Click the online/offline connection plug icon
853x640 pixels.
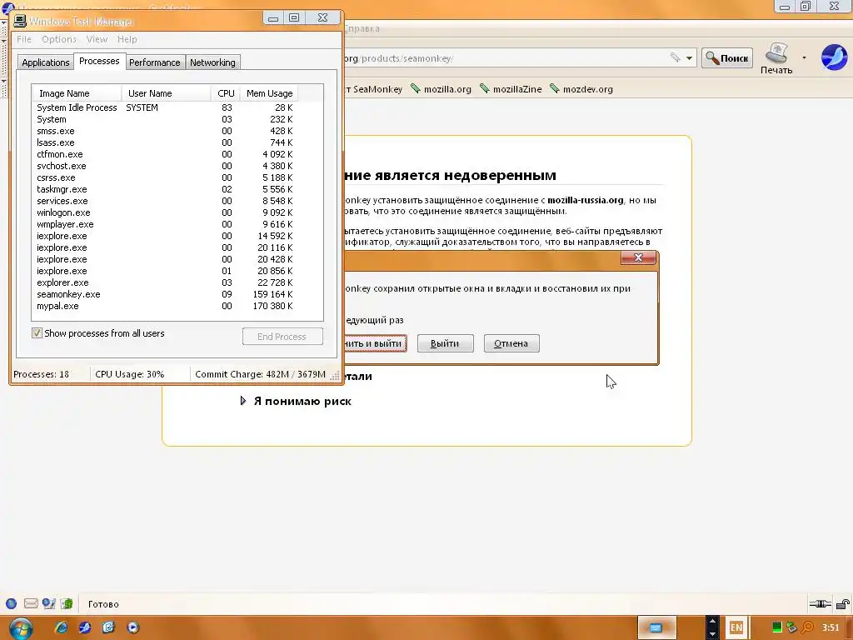pos(820,603)
